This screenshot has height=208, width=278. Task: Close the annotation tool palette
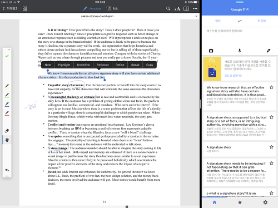[x=9, y=49]
